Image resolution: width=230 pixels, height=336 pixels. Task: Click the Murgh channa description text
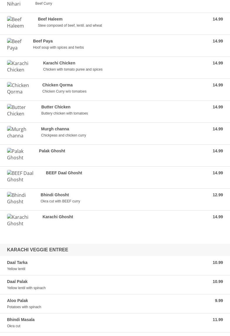click(63, 135)
